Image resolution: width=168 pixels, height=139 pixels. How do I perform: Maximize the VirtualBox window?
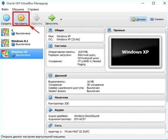coord(153,3)
